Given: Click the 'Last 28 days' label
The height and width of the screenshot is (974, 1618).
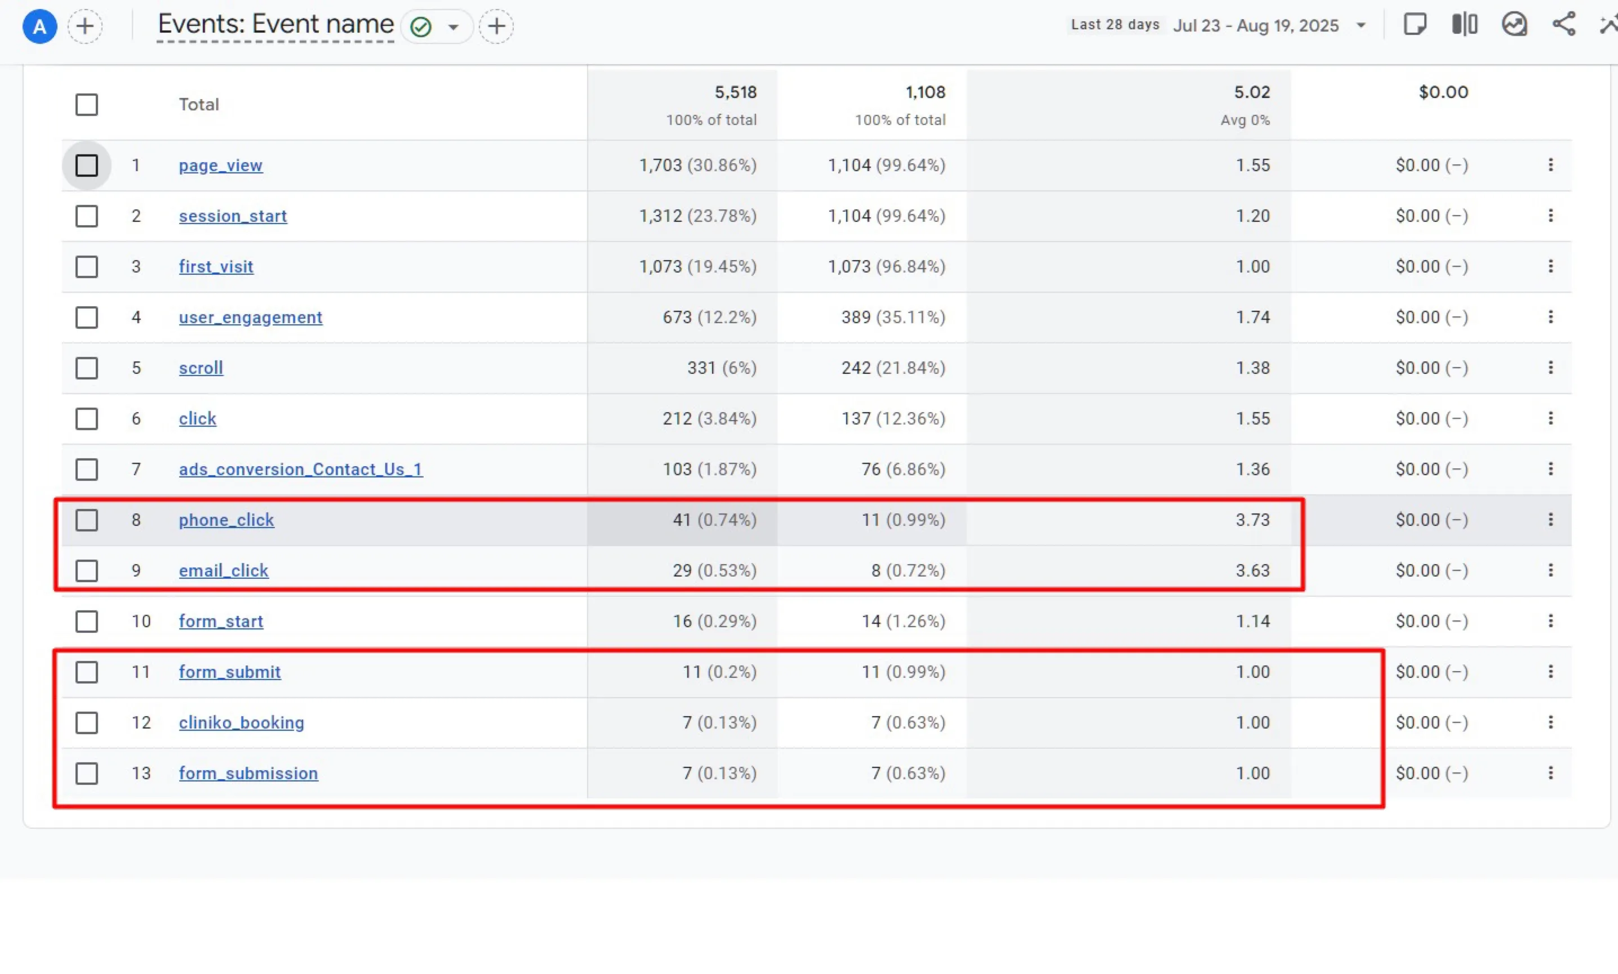Looking at the screenshot, I should (x=1115, y=25).
